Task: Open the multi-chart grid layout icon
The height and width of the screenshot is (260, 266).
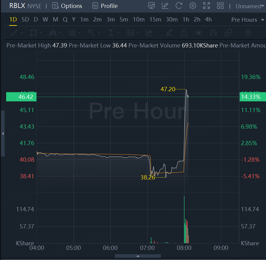Action: pos(220,6)
